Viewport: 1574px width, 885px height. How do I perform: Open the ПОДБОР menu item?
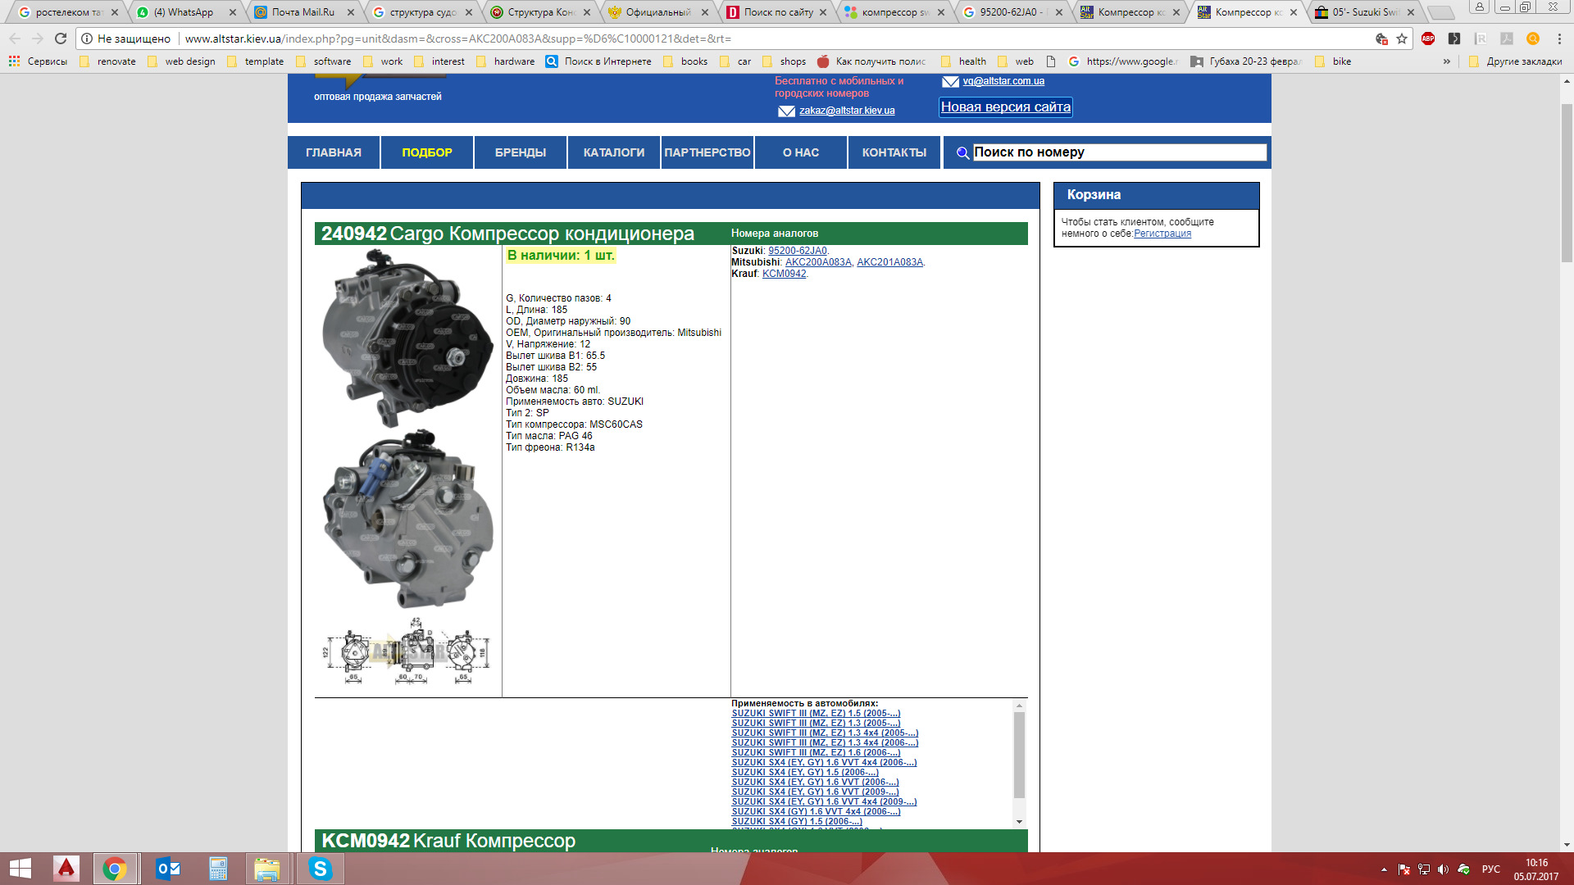tap(427, 152)
